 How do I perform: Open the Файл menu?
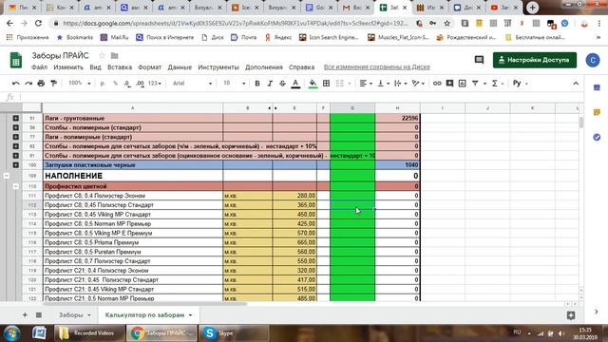40,67
